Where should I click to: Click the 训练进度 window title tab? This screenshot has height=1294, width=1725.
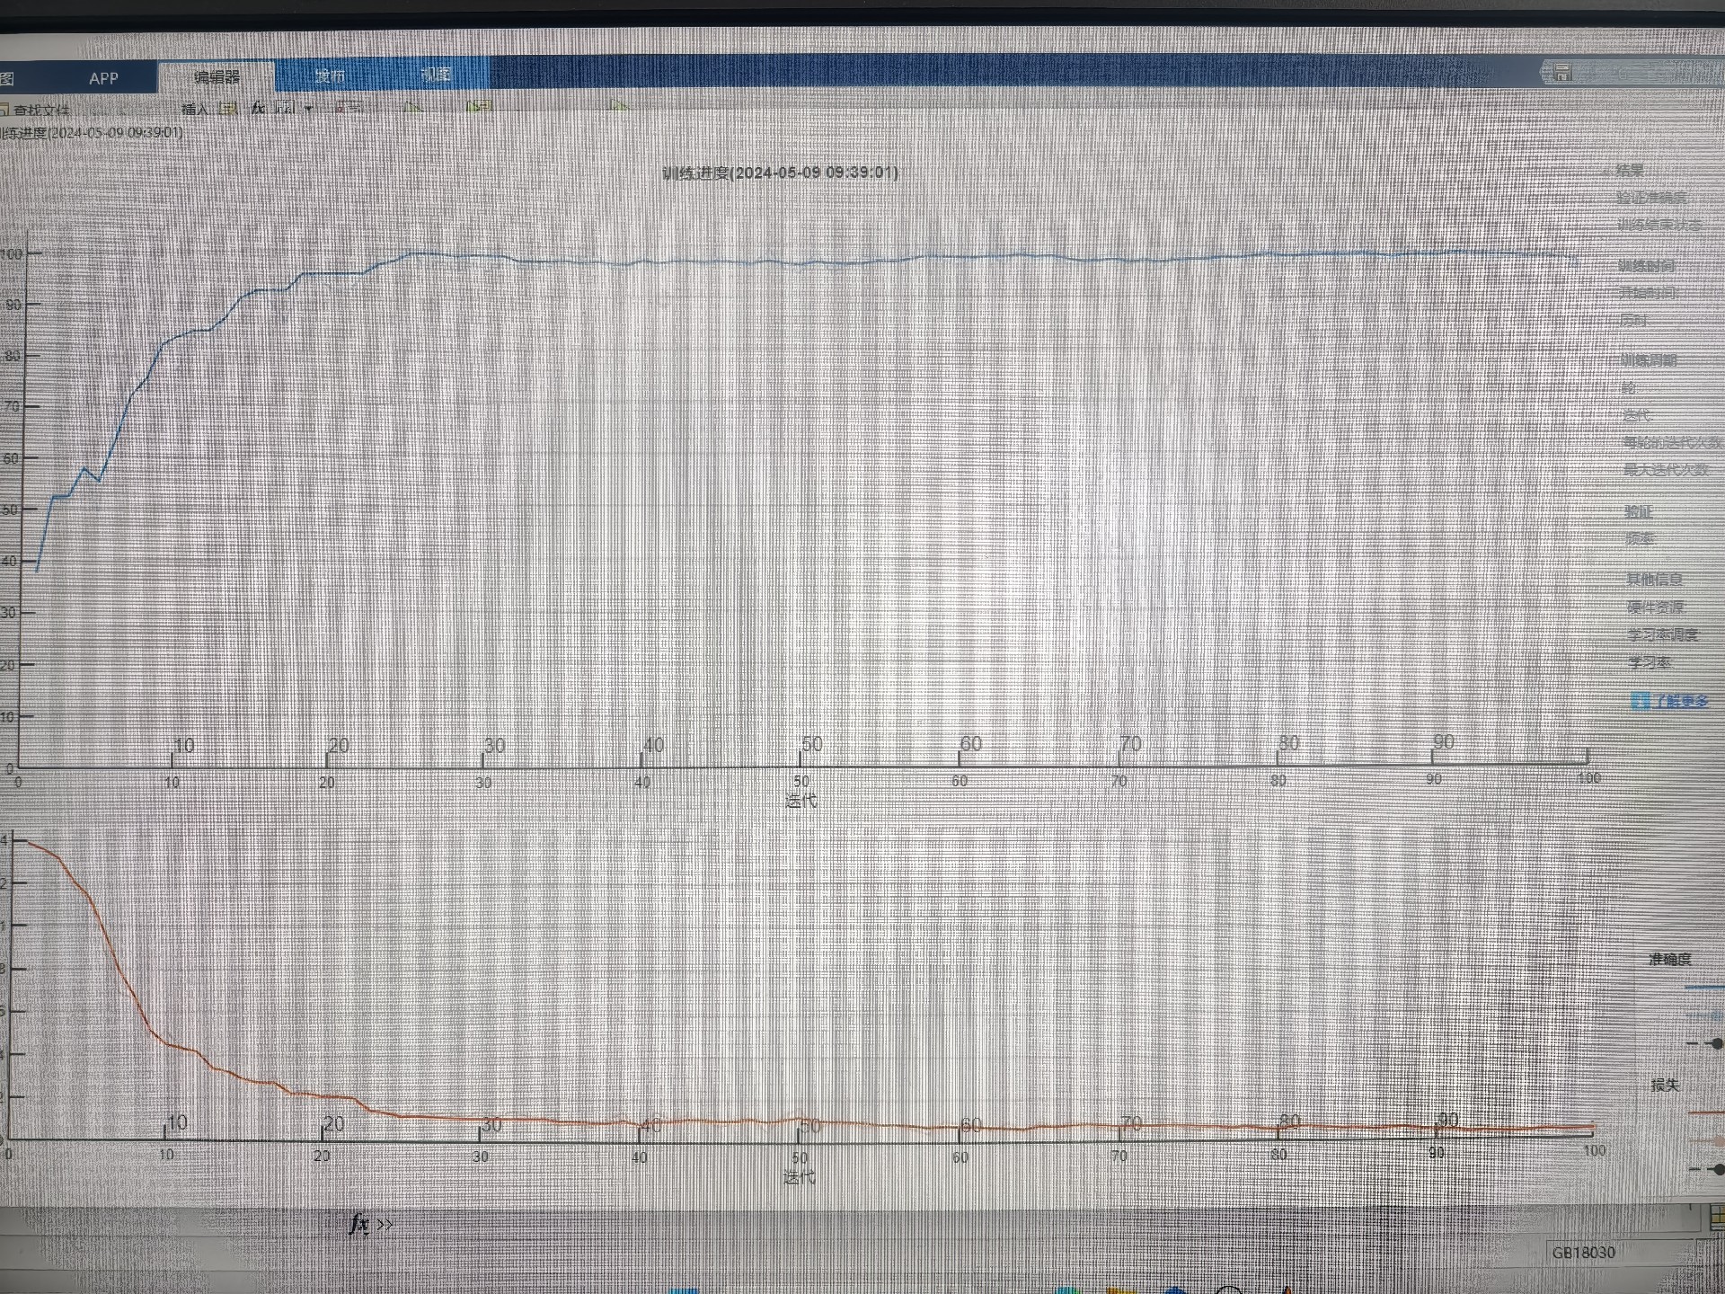coord(92,133)
